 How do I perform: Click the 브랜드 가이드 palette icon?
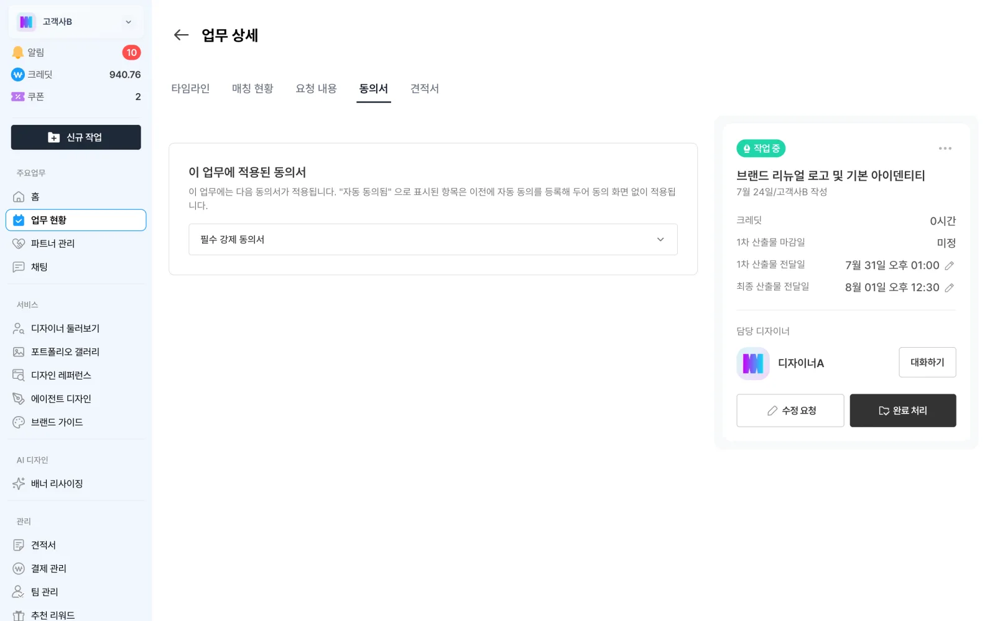(19, 422)
